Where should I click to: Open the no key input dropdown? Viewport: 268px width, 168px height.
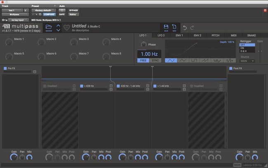[x=19, y=20]
